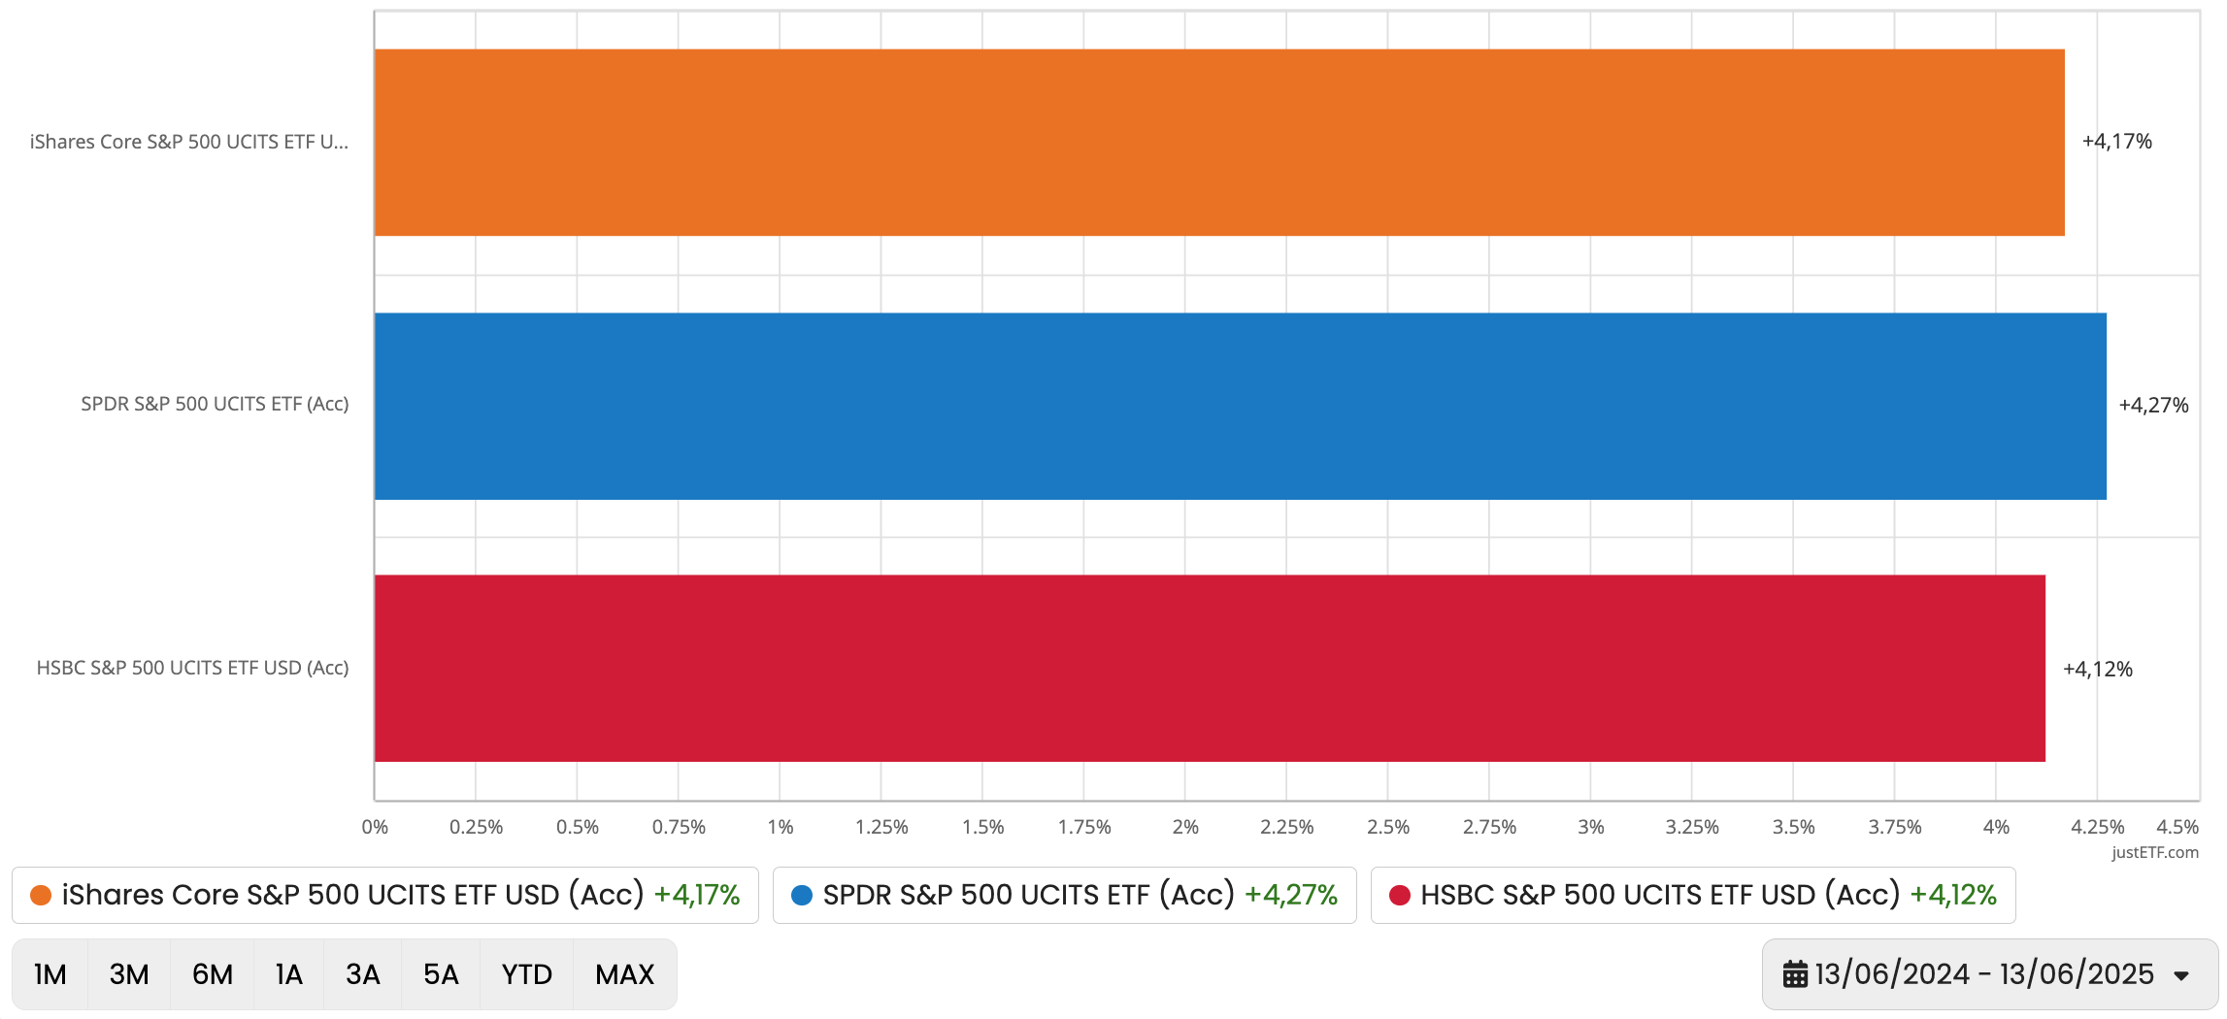Expand the date range dropdown arrow

click(x=2179, y=975)
